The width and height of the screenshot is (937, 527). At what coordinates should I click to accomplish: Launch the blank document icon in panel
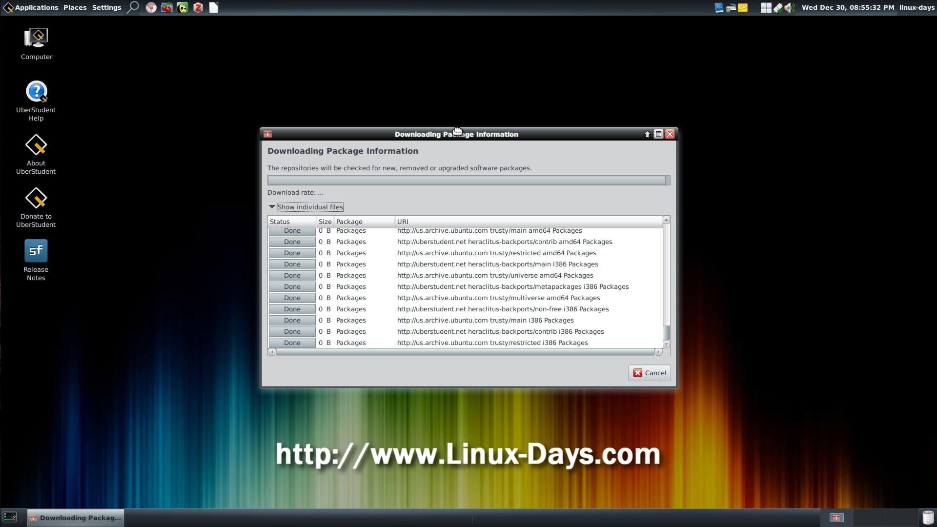click(214, 7)
